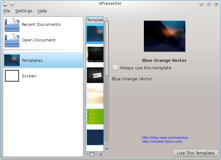Screen dimensions: 221x160
Task: Click Use This Template button
Action: [x=196, y=153]
